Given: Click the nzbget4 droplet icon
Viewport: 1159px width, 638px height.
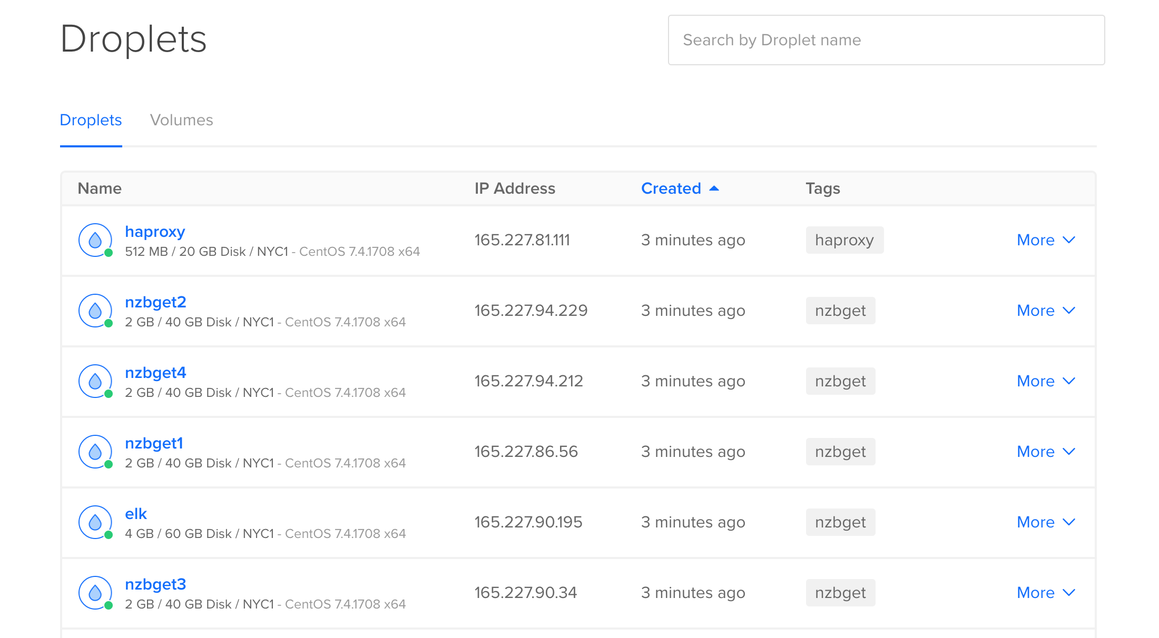Looking at the screenshot, I should click(x=95, y=381).
